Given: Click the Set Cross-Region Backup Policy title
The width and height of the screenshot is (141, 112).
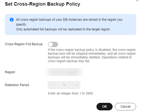Looking at the screenshot, I should point(42,4).
